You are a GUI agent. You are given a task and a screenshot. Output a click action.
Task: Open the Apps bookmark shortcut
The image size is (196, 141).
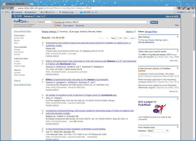(x=6, y=12)
